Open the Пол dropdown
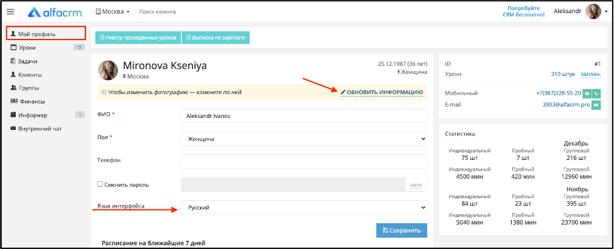614x249 pixels. click(304, 139)
